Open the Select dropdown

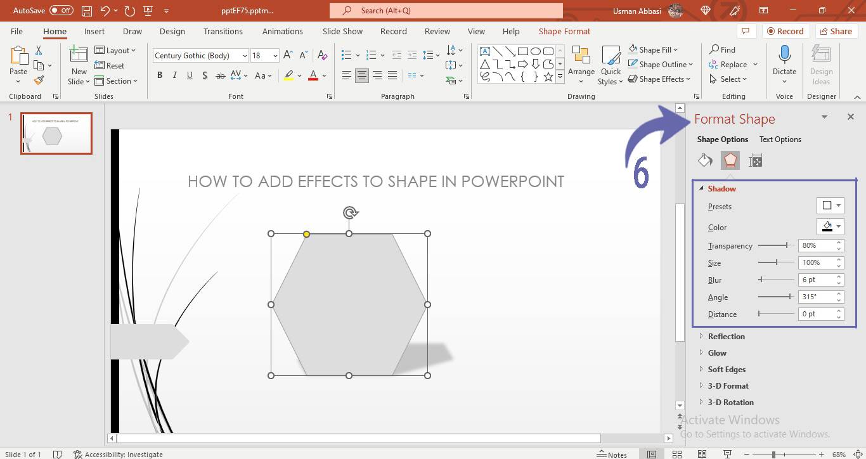[x=728, y=79]
